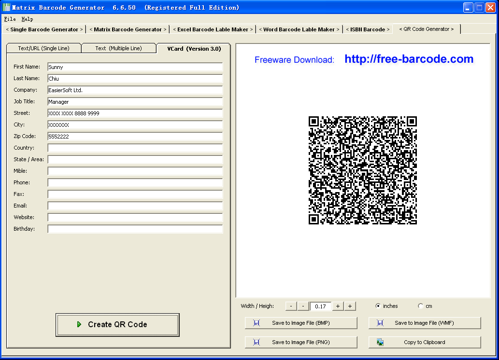Switch to Text (Multiple Line) tab
Screen dimensions: 499x360
click(119, 48)
